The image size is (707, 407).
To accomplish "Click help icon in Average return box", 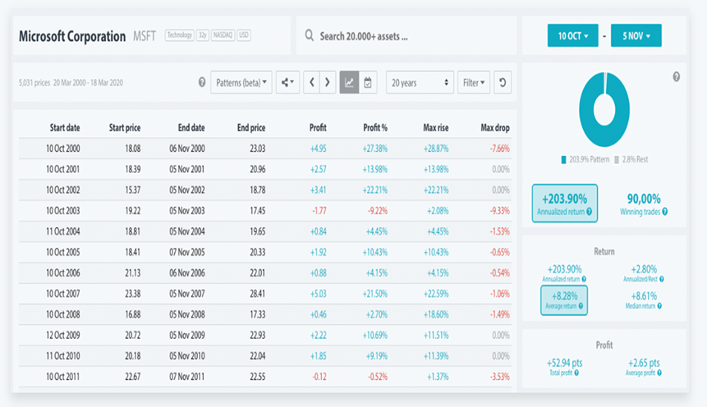I will pos(581,306).
